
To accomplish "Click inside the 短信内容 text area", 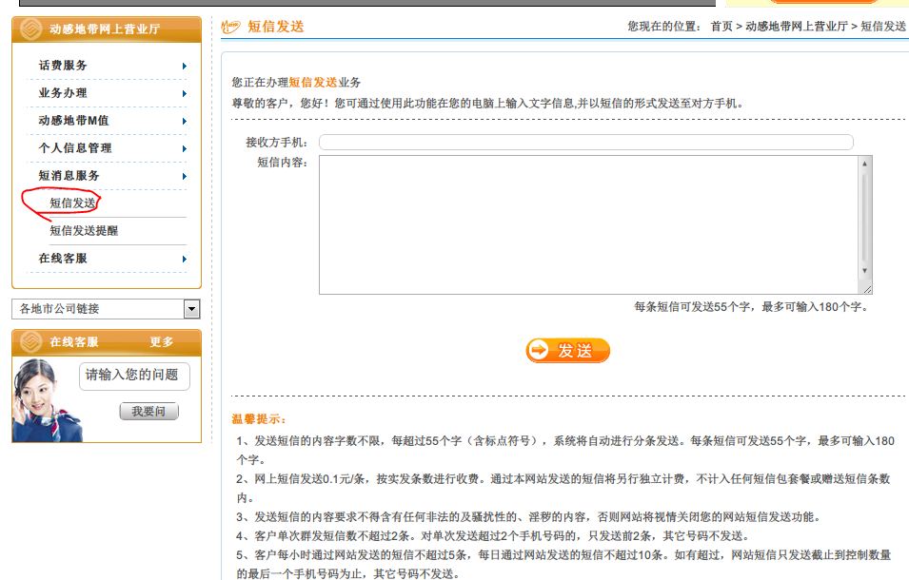I will point(588,224).
